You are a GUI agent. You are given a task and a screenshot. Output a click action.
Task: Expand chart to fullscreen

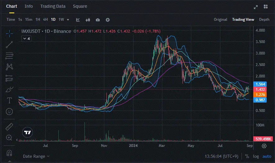pos(256,7)
